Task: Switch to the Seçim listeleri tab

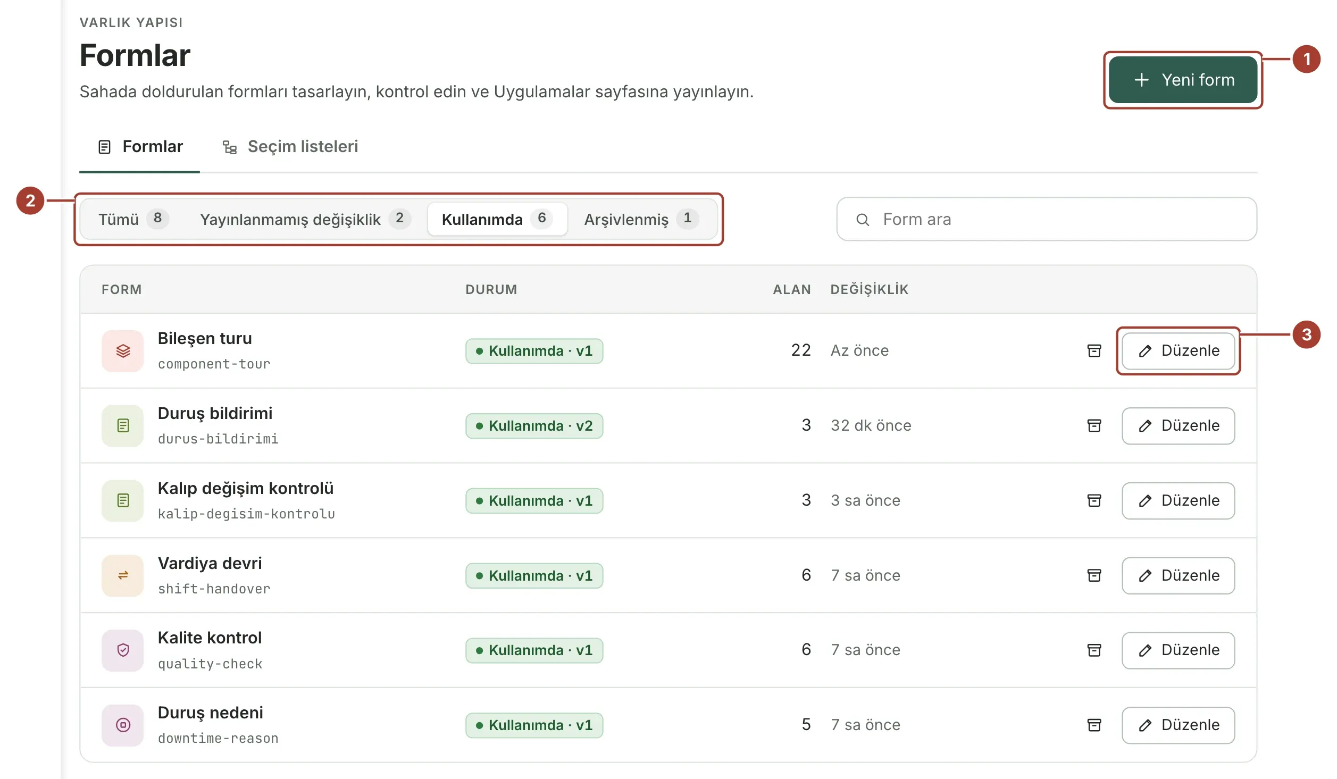Action: pos(290,147)
